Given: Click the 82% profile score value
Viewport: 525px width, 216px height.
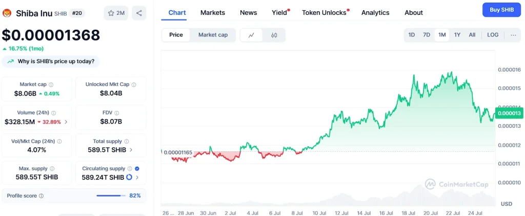Looking at the screenshot, I should tap(135, 195).
